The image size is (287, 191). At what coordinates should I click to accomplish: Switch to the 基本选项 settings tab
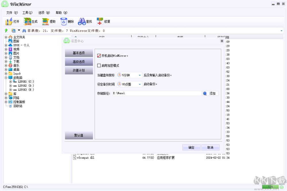click(79, 52)
